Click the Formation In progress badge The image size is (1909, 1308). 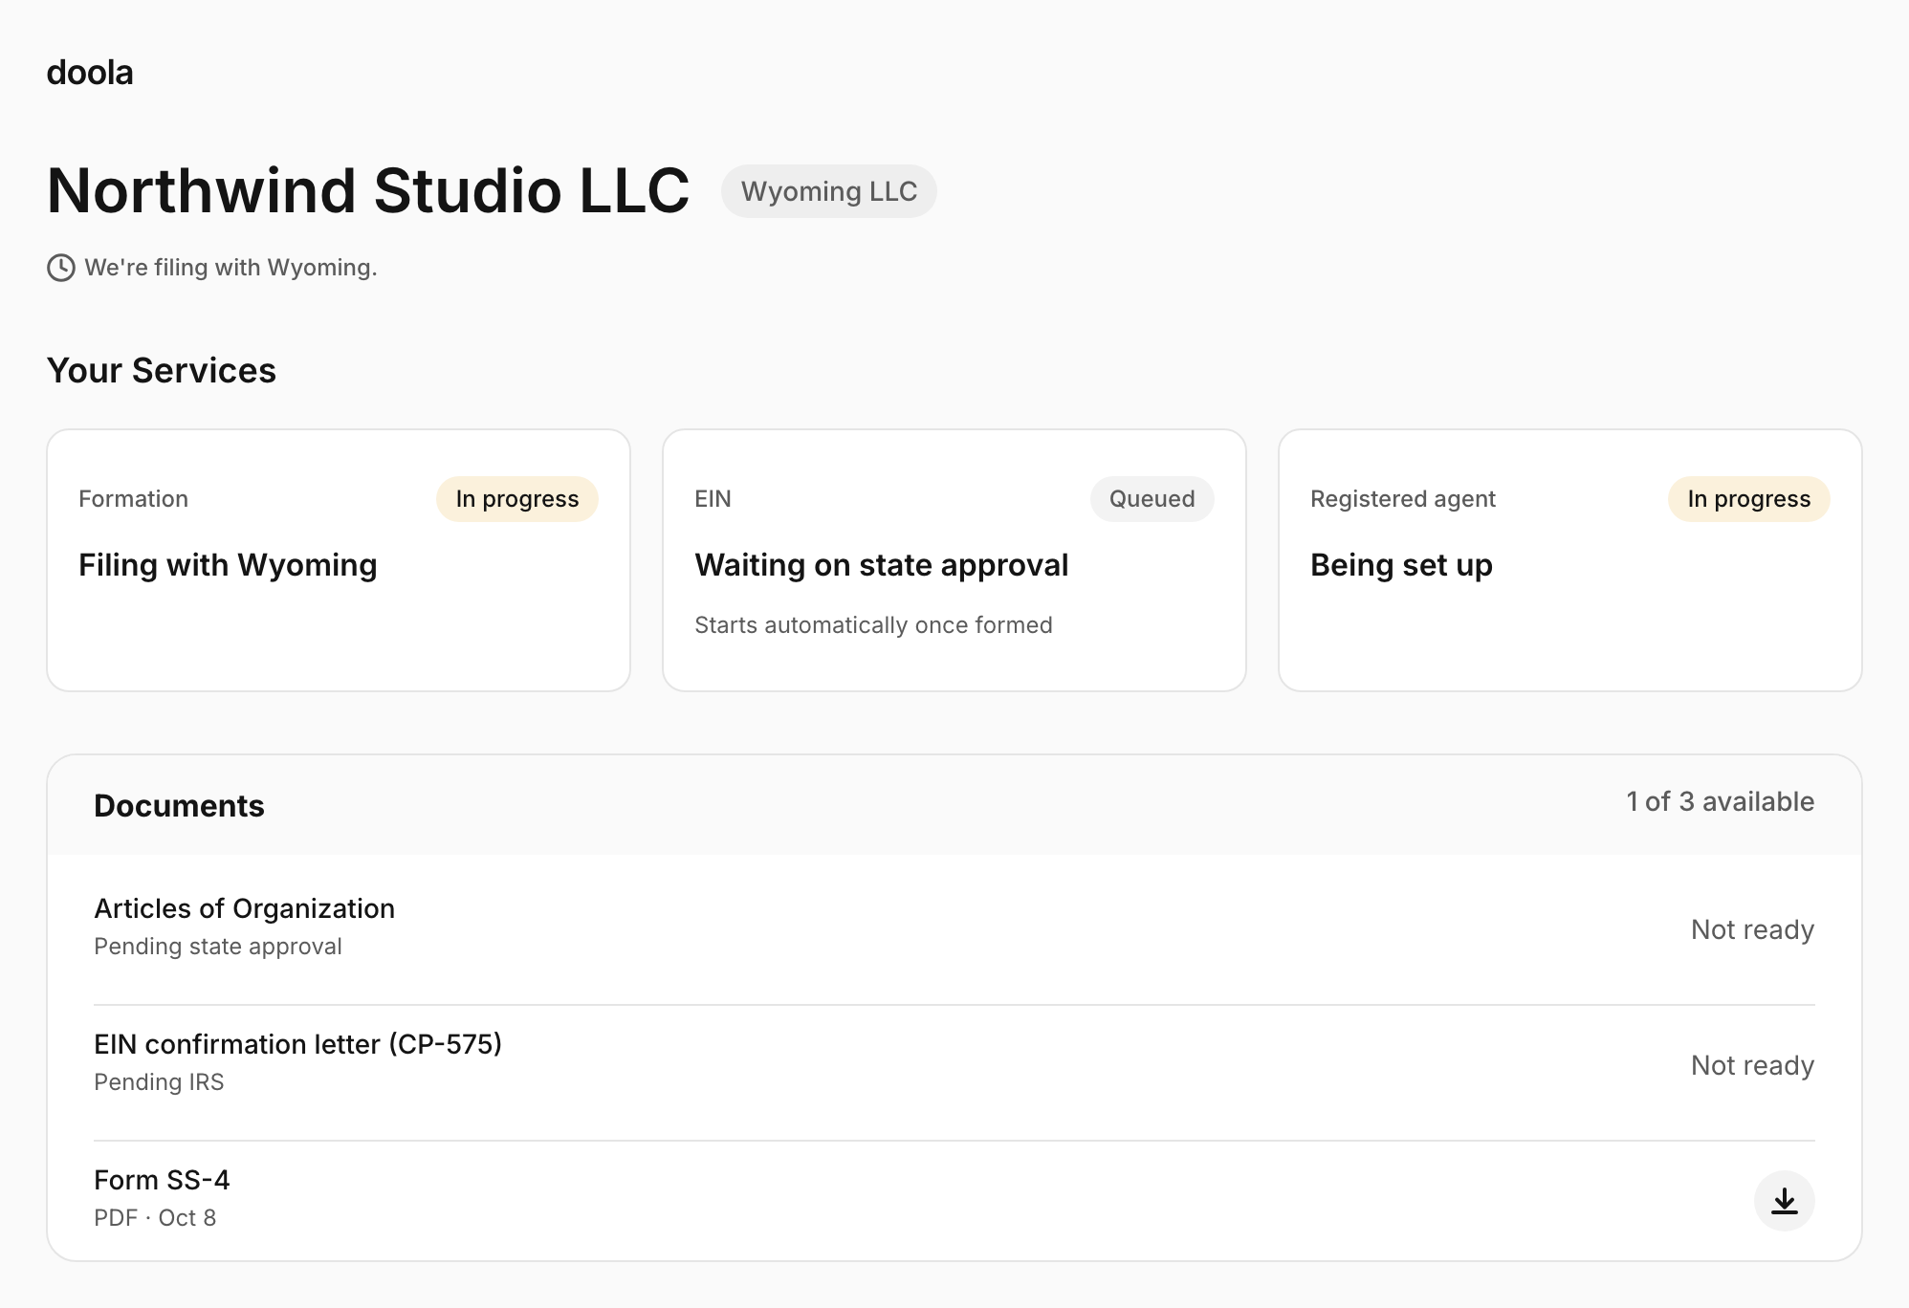[517, 499]
